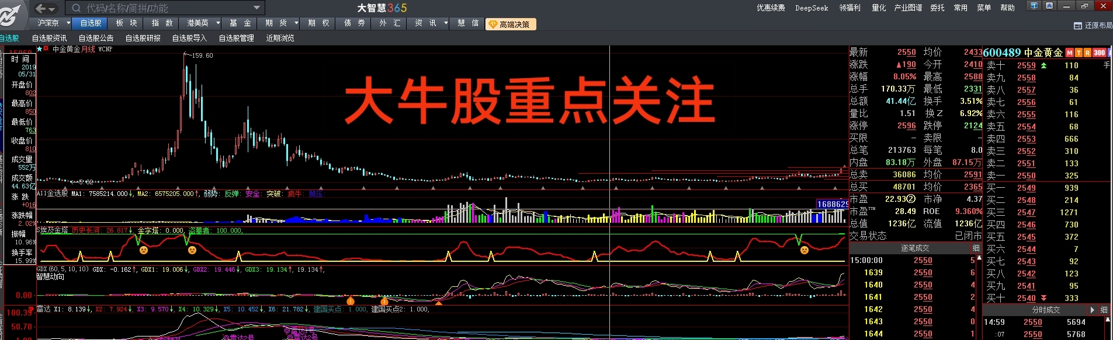
Task: Click the 领福利 link
Action: click(x=850, y=8)
